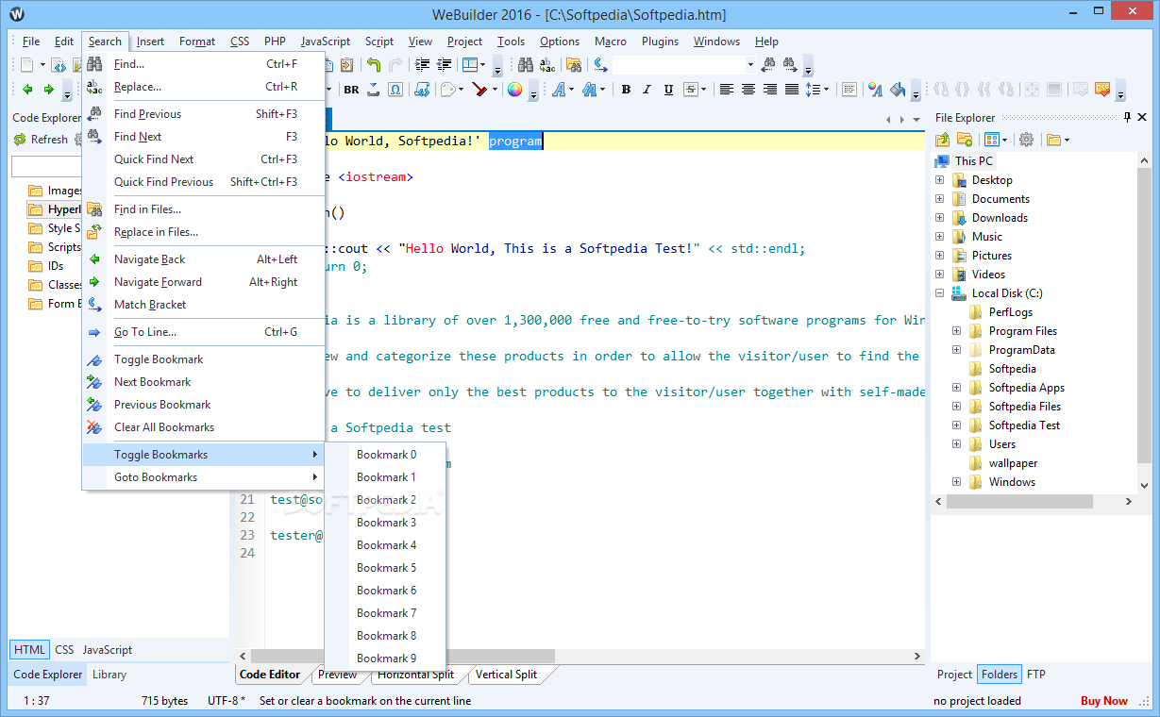Collapse the Local Disk (C:) node

pos(939,293)
